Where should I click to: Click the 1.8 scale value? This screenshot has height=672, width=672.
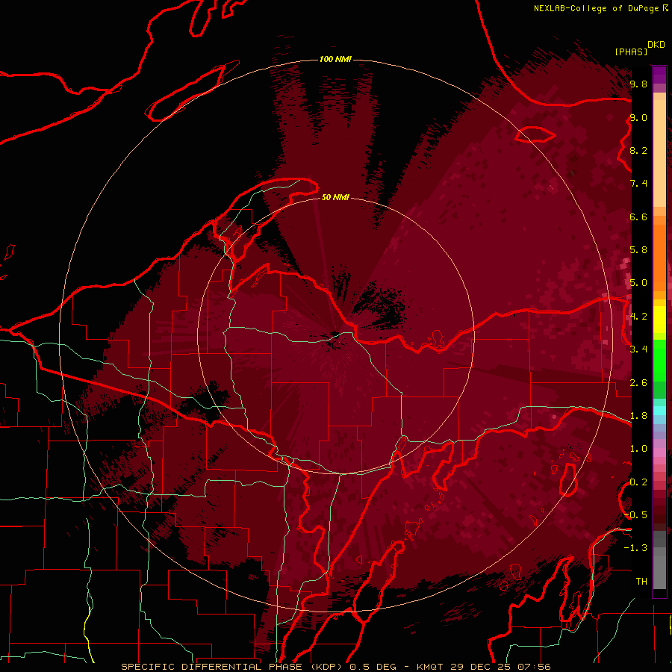point(638,416)
